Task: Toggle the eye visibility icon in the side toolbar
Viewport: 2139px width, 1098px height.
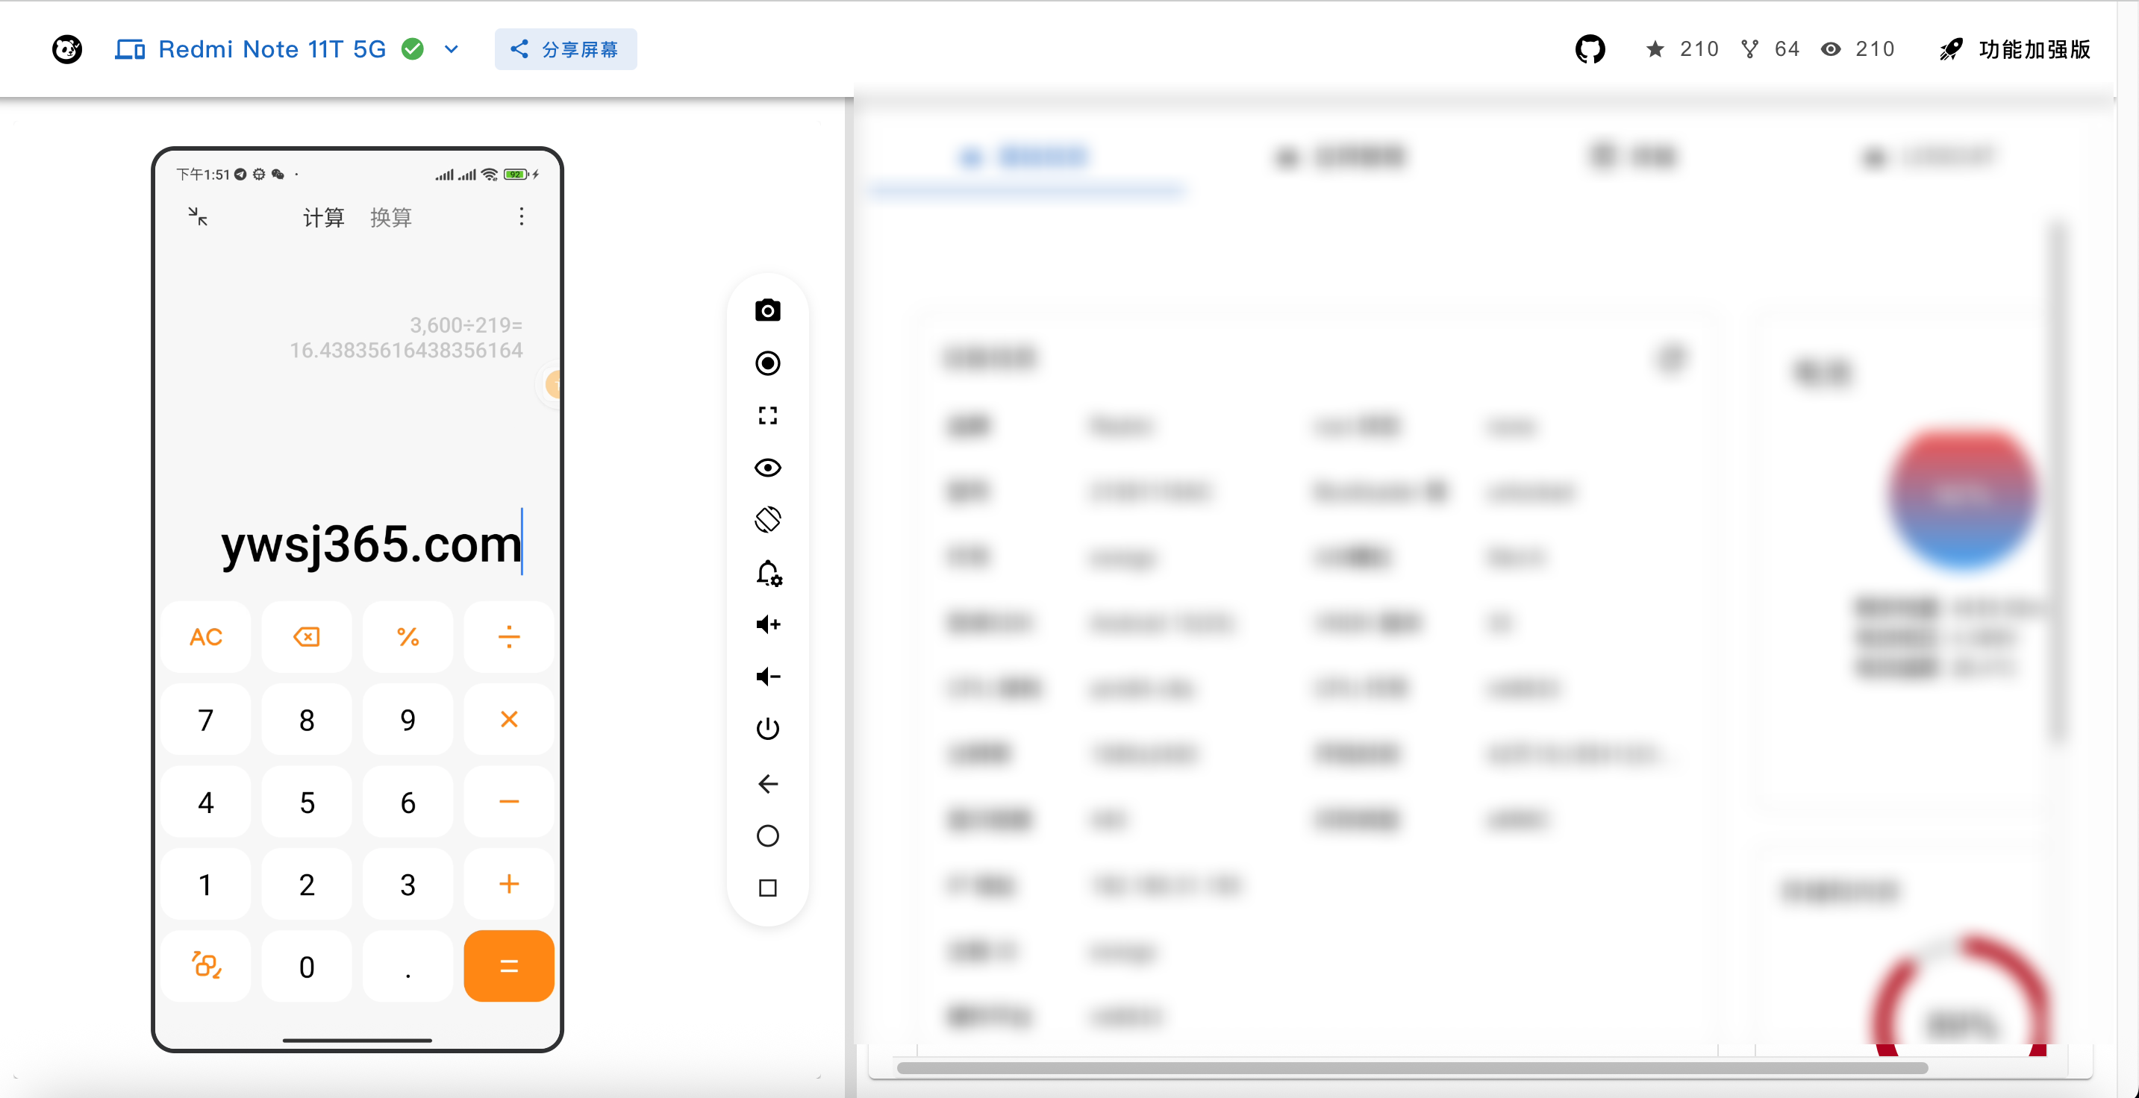Action: point(767,467)
